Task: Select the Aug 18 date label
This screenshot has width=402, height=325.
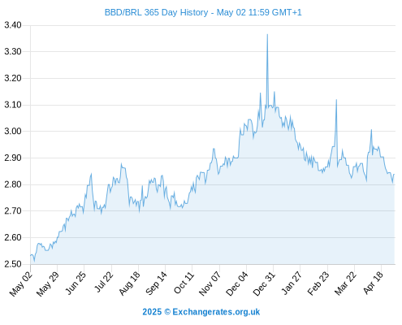Action: 130,284
